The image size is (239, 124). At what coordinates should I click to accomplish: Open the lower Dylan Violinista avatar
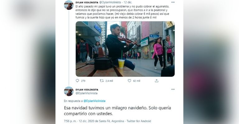point(69,91)
